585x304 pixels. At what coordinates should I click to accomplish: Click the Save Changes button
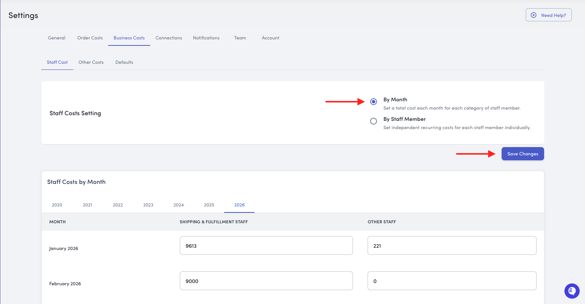pyautogui.click(x=522, y=154)
